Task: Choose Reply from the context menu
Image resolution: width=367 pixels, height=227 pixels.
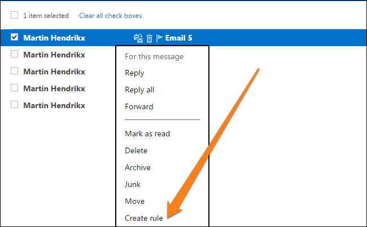Action: pos(134,73)
